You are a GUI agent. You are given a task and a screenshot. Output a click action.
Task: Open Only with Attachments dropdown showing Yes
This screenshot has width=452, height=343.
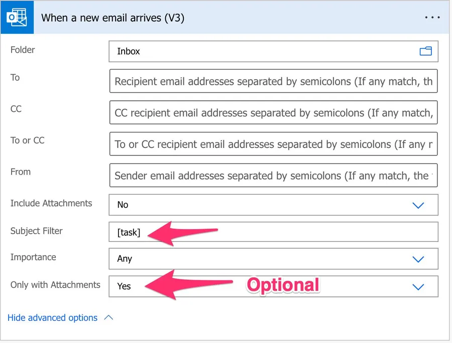pyautogui.click(x=251, y=286)
